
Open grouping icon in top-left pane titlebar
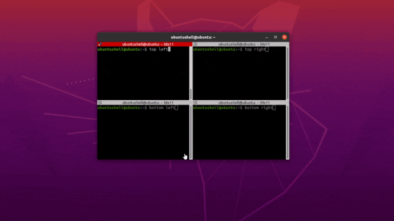100,45
